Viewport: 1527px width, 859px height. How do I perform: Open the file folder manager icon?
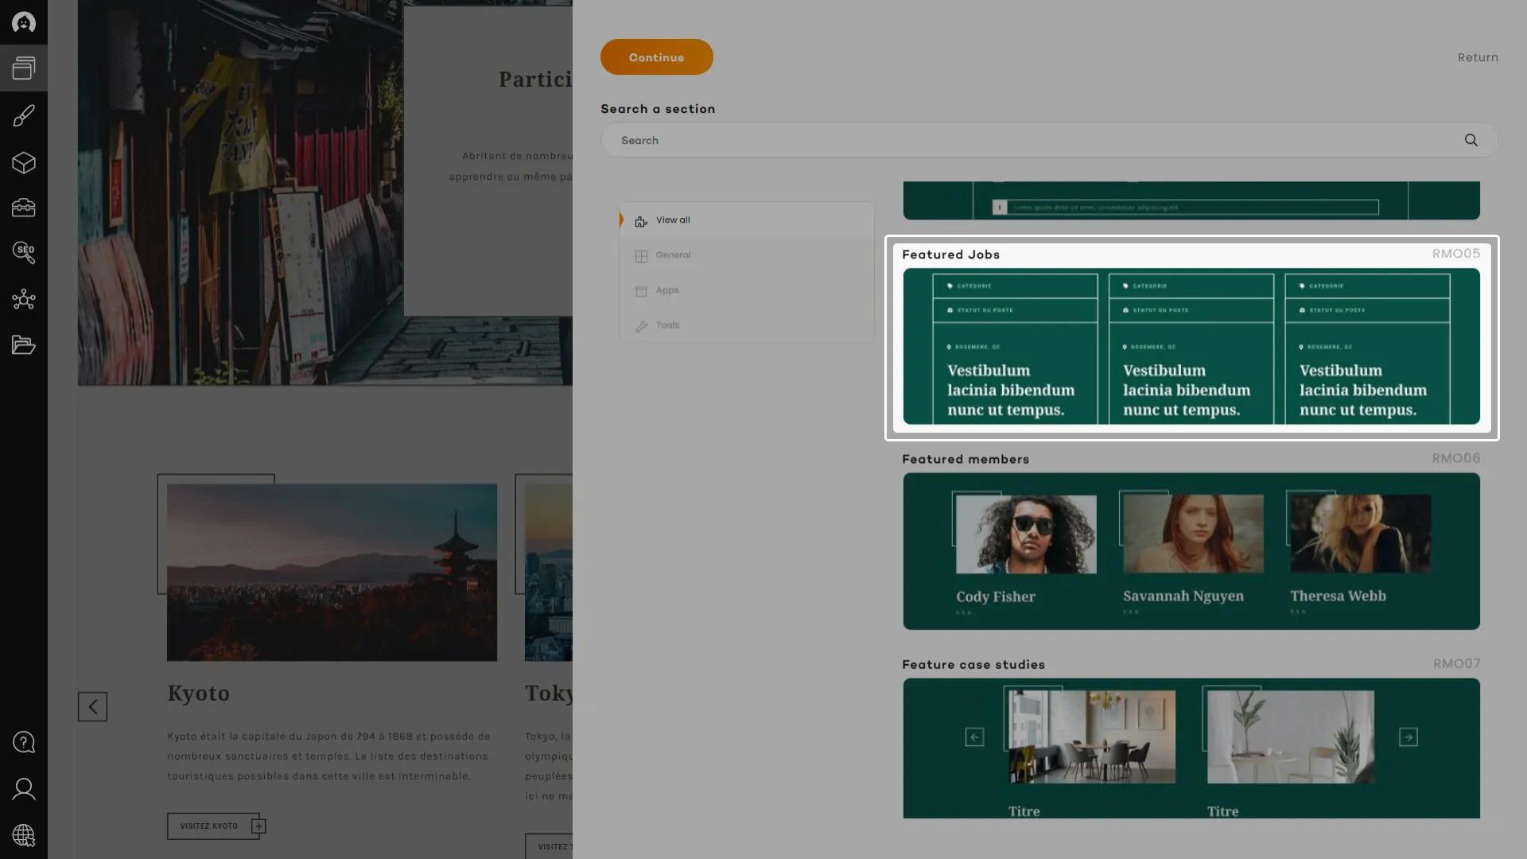click(x=24, y=345)
